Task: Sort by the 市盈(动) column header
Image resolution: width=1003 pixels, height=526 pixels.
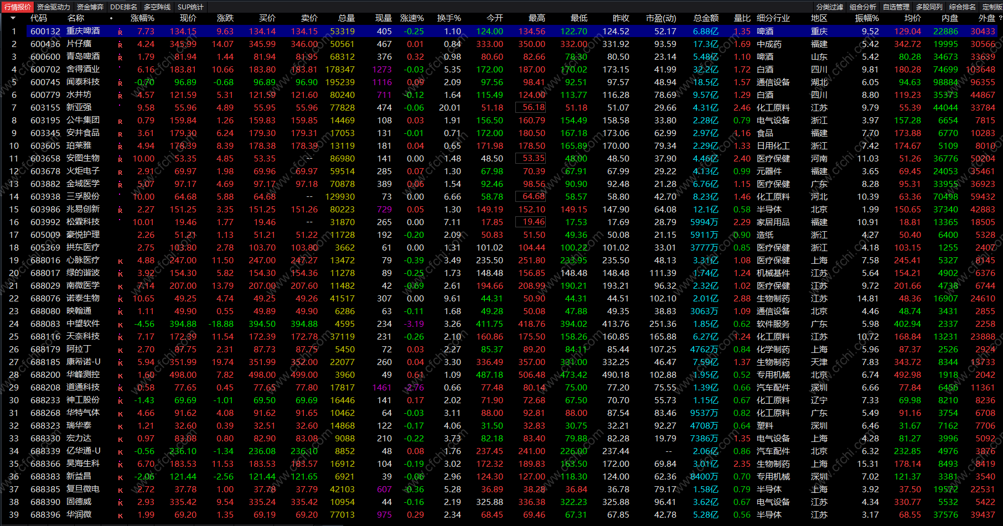Action: (661, 18)
